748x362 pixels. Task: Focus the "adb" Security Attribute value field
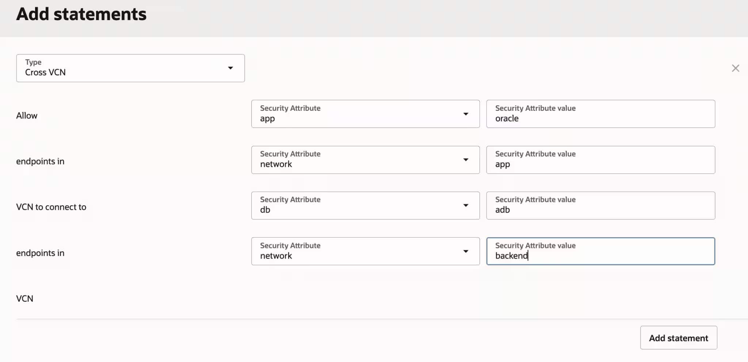point(600,205)
